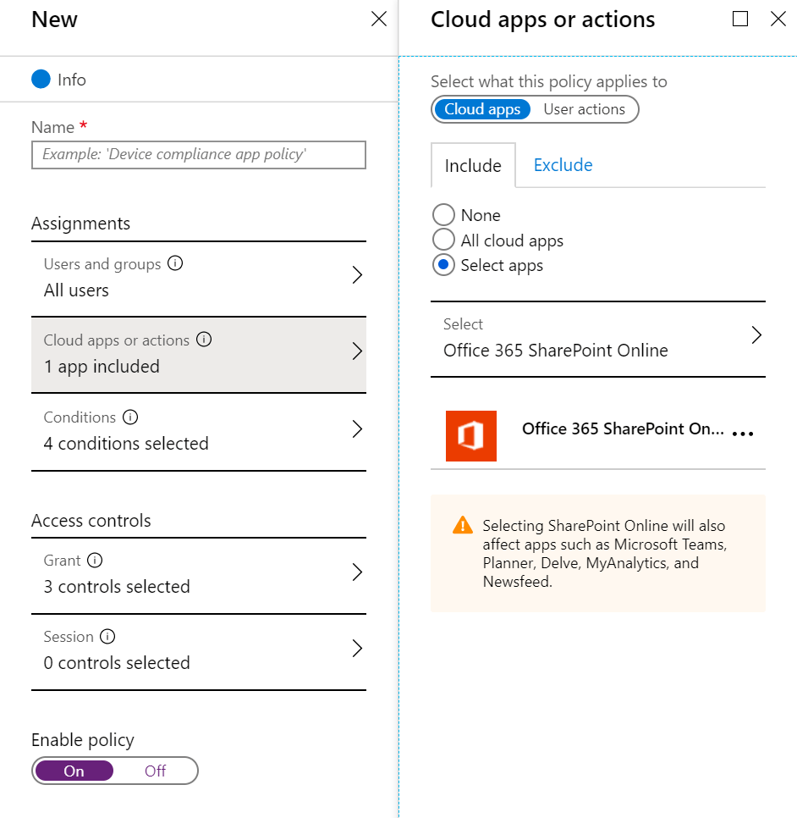This screenshot has height=818, width=797.
Task: Expand the Users and groups assignment
Action: pos(357,274)
